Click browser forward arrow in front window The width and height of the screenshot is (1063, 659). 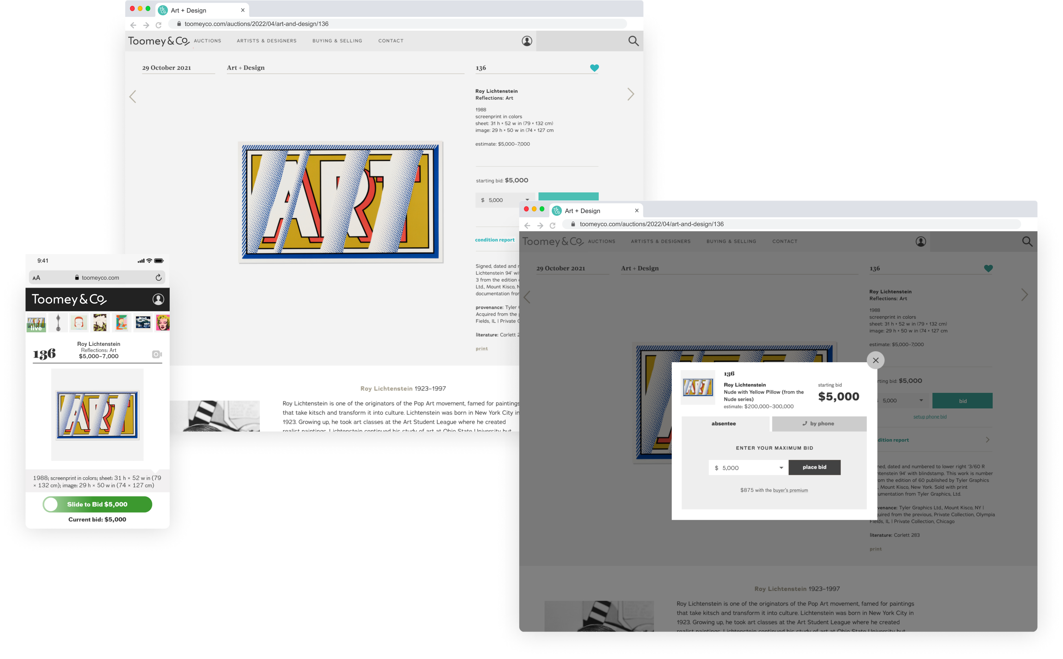(540, 225)
